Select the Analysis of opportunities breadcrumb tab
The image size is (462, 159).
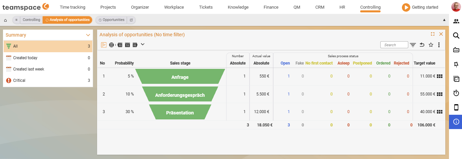coord(67,20)
